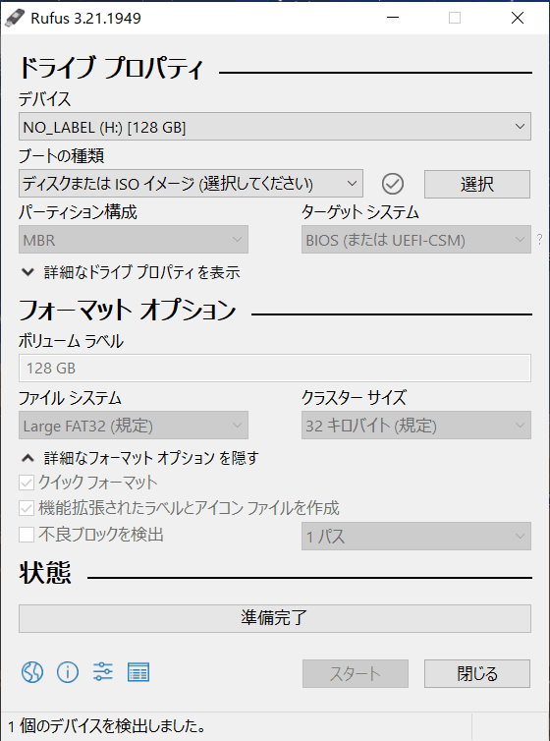Open language selection globe icon

click(x=32, y=672)
